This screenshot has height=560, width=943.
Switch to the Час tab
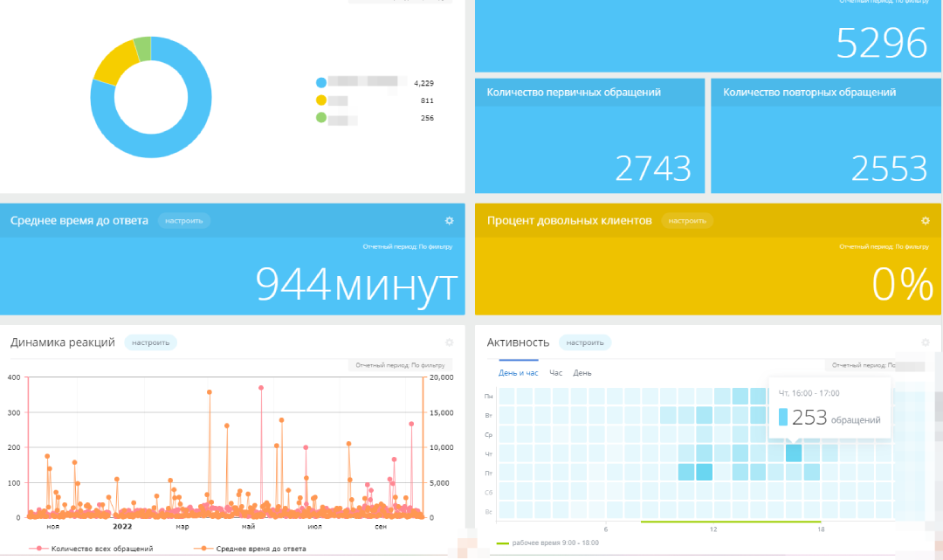pyautogui.click(x=555, y=373)
